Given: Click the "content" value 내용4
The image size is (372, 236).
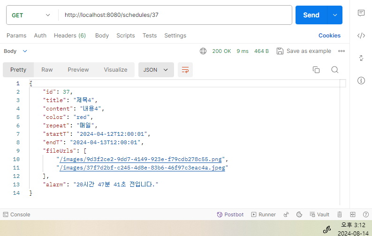Looking at the screenshot, I should (91, 109).
